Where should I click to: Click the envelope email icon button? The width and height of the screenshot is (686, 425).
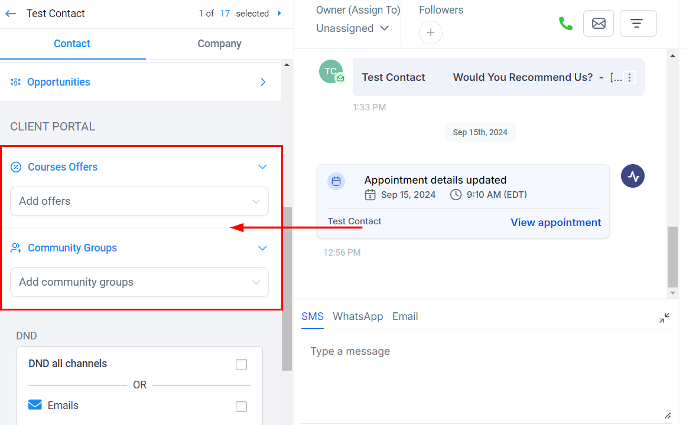coord(599,24)
